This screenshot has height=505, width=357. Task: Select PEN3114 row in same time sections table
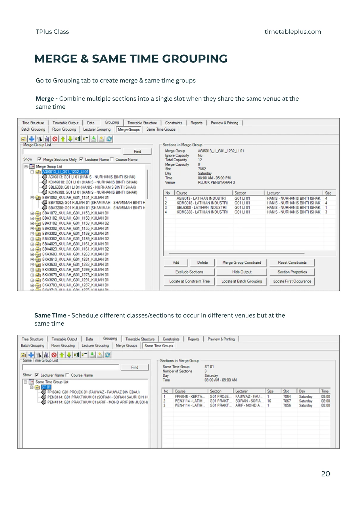[x=246, y=401]
